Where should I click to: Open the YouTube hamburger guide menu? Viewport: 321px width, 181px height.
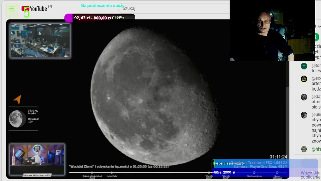12,9
